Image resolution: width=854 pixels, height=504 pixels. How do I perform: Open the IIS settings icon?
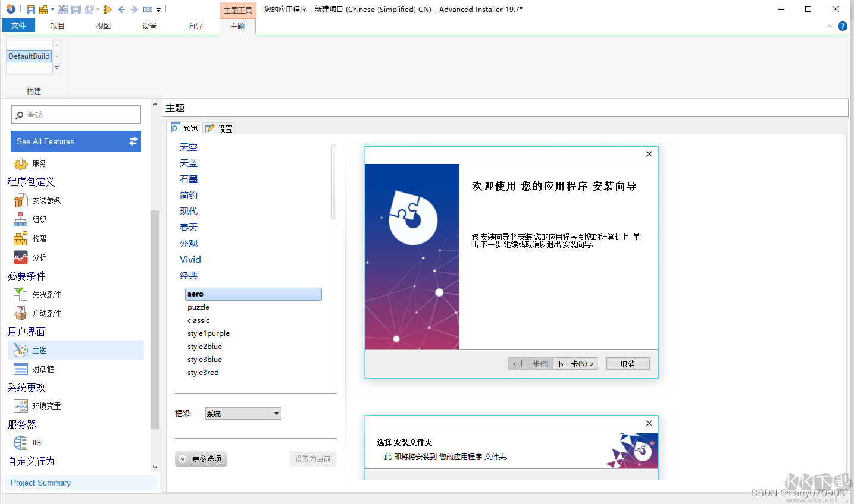[37, 442]
